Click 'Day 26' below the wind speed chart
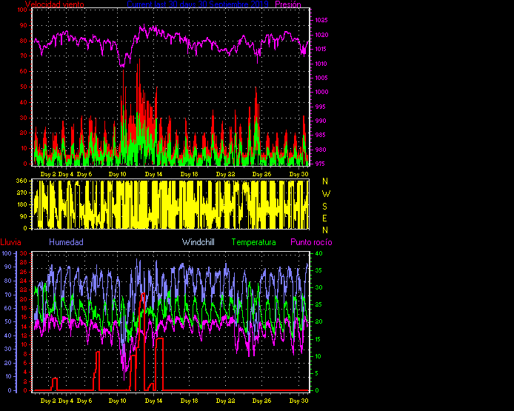The width and height of the screenshot is (514, 411). (261, 174)
